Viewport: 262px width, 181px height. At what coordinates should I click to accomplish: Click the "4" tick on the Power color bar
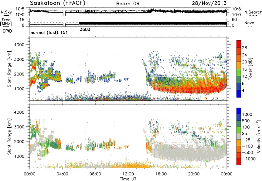point(243,90)
